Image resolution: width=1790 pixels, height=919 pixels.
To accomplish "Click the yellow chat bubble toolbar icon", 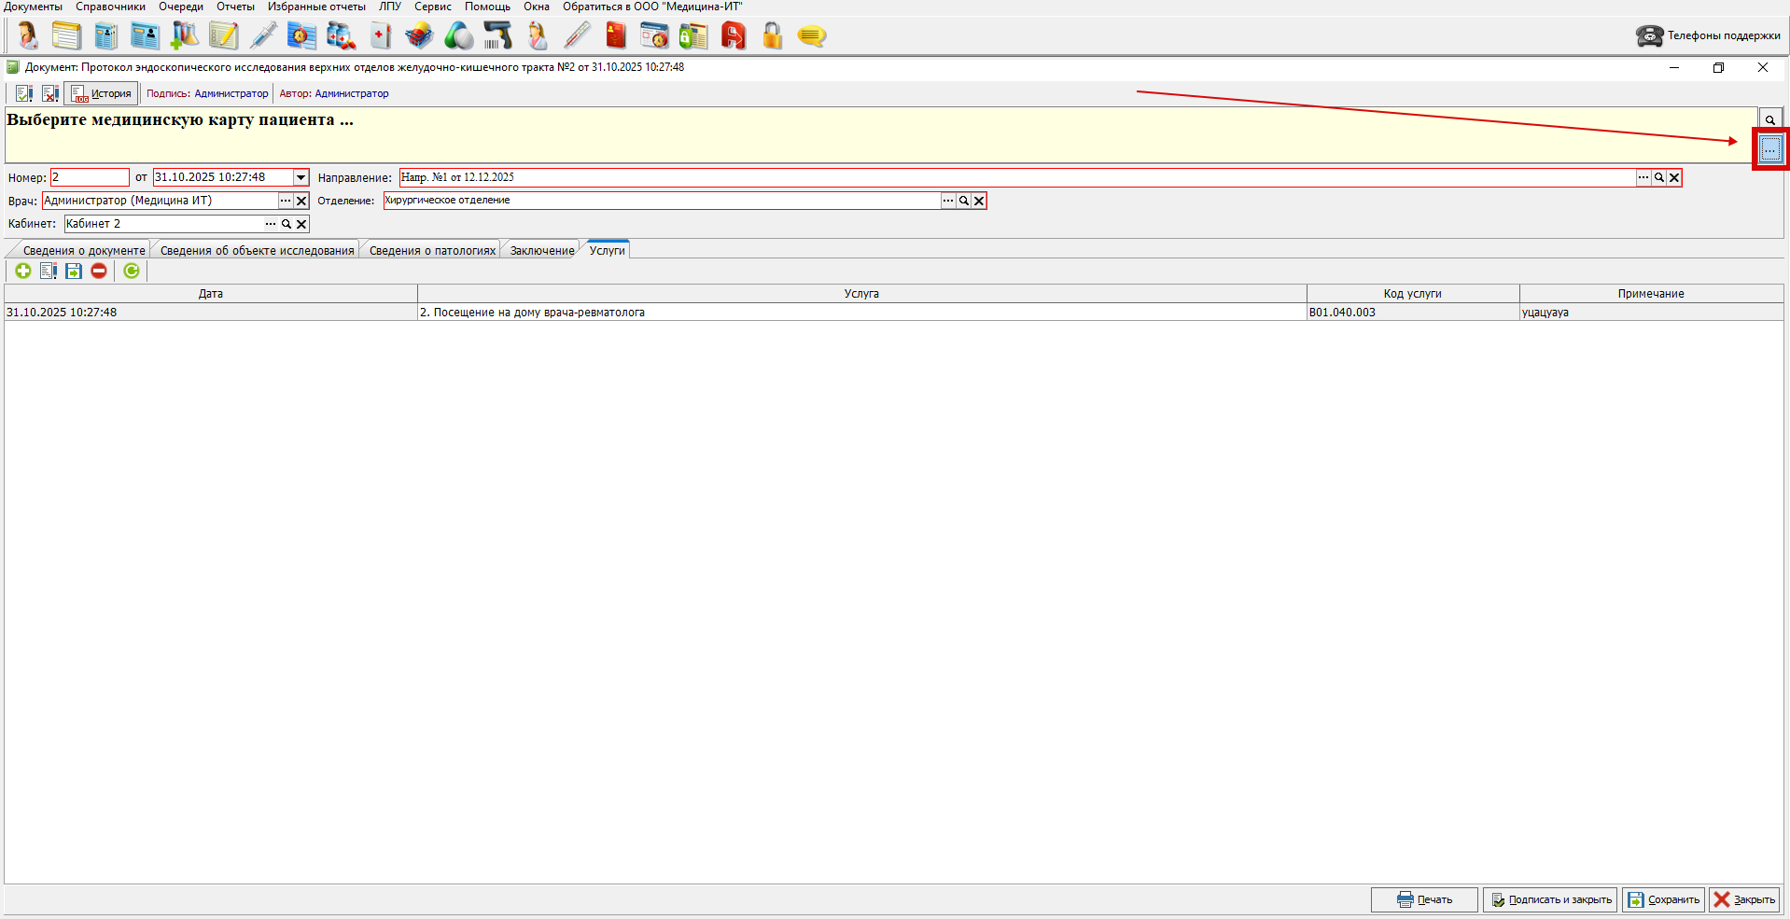I will coord(811,36).
